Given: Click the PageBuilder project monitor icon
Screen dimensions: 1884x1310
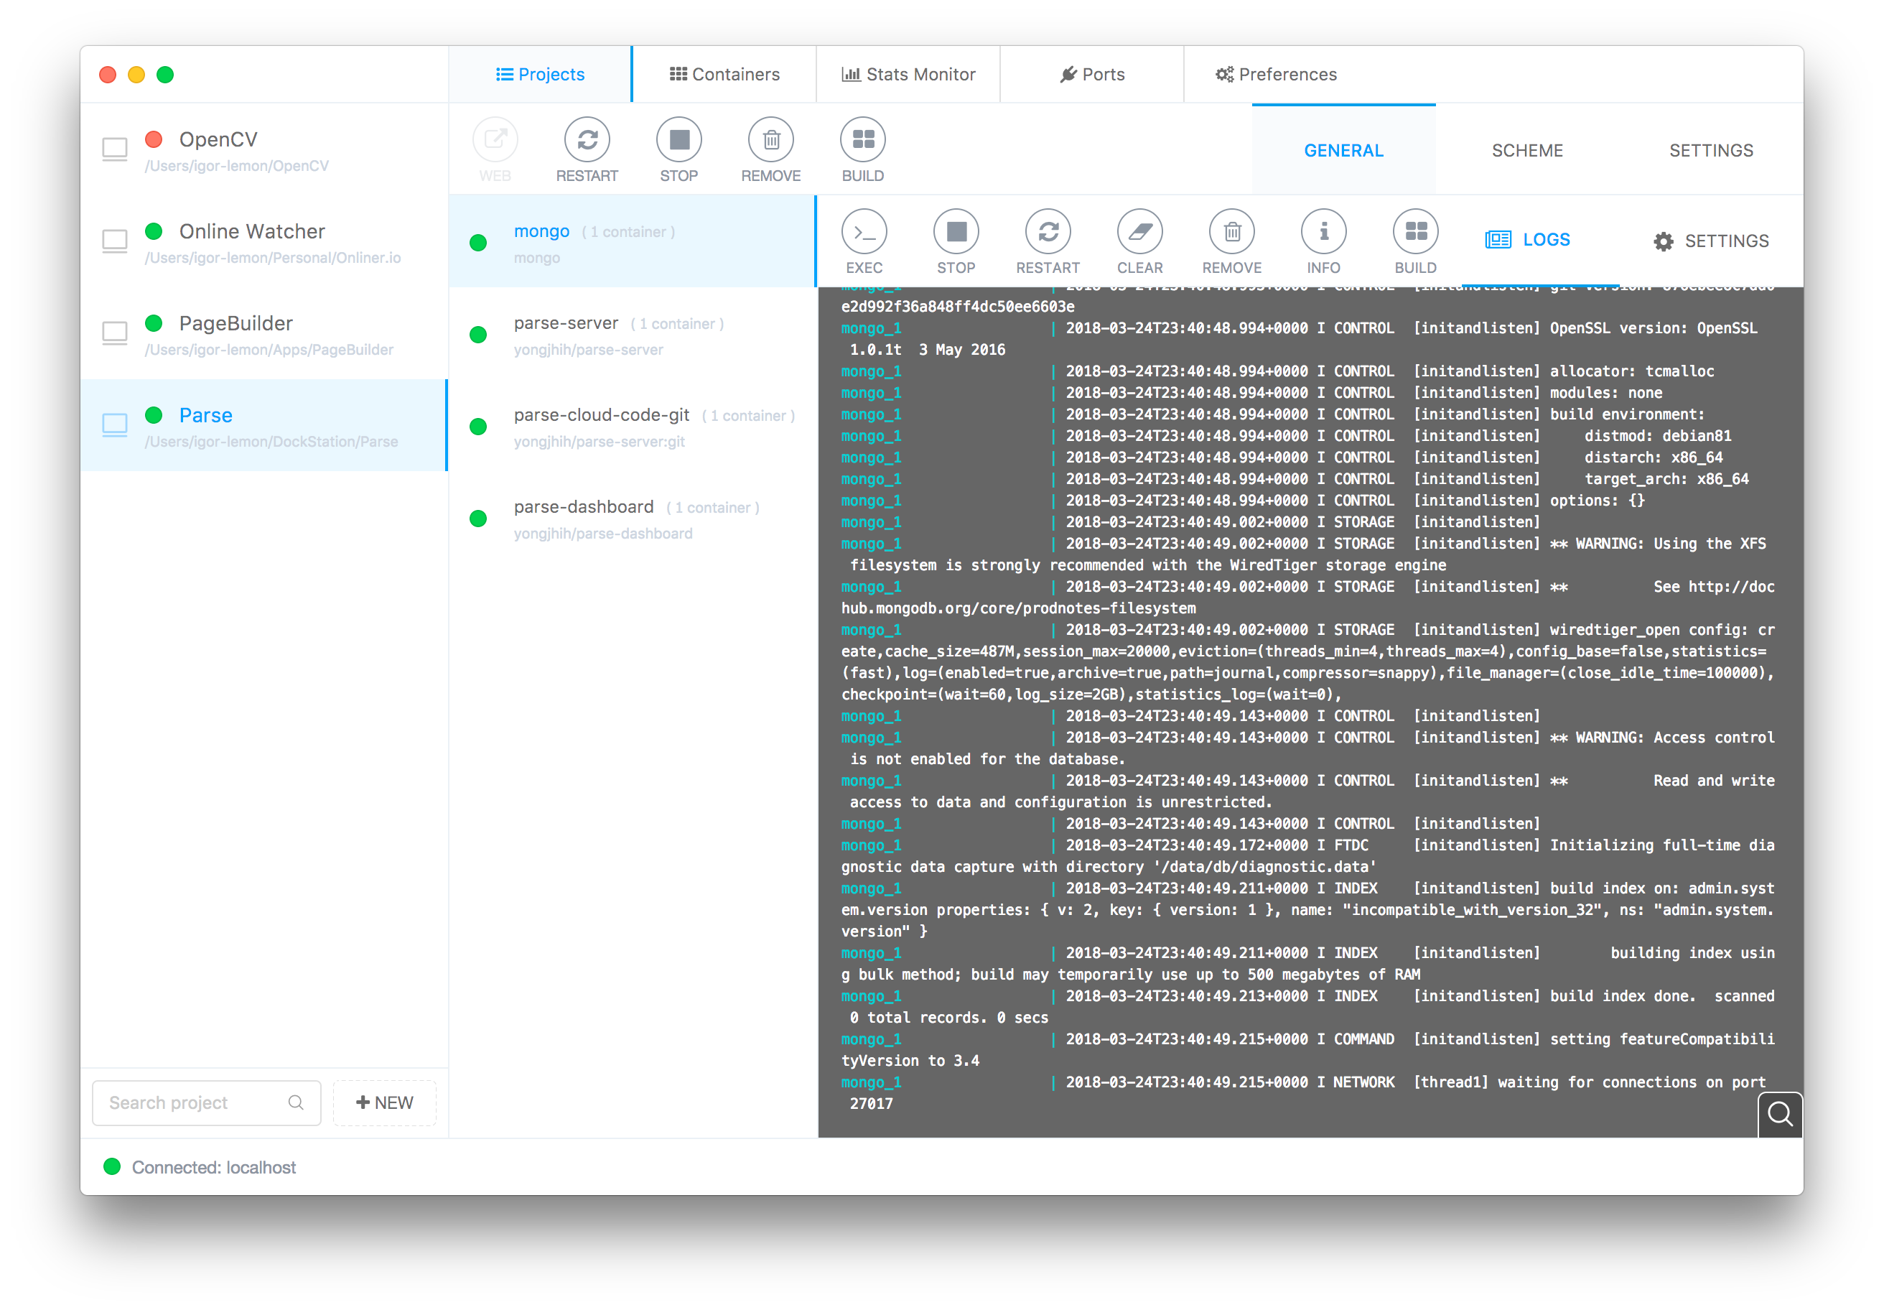Looking at the screenshot, I should (x=115, y=333).
